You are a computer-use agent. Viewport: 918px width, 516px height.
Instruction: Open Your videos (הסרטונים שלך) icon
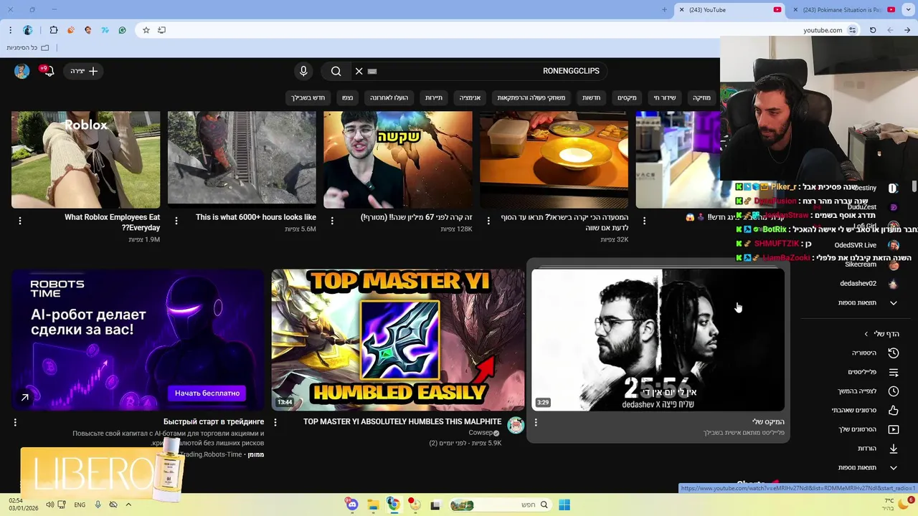[x=894, y=429]
